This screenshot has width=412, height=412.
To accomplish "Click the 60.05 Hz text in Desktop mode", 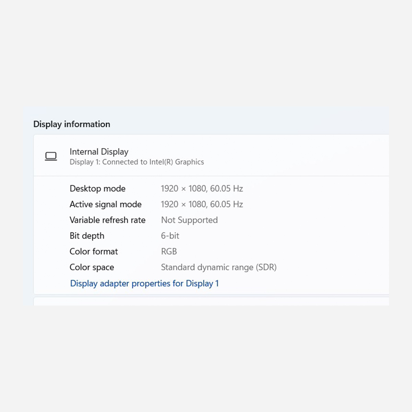I will pyautogui.click(x=227, y=188).
